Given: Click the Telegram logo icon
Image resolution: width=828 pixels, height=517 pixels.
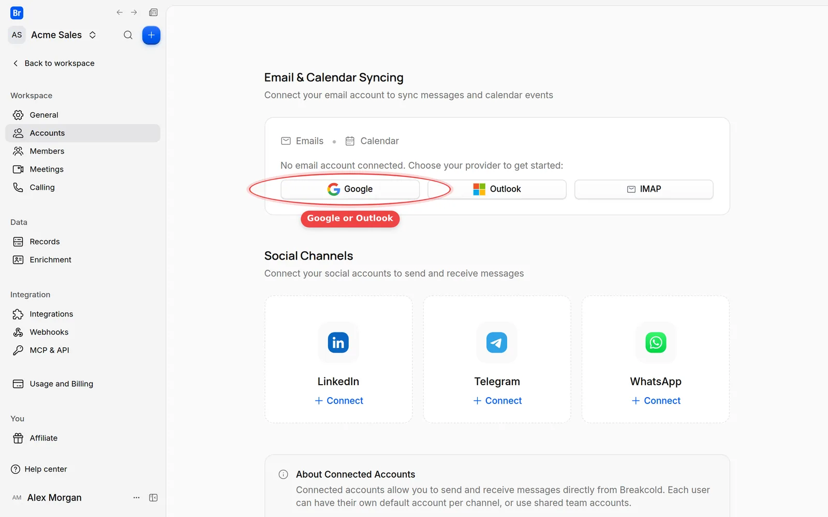Looking at the screenshot, I should click(497, 342).
